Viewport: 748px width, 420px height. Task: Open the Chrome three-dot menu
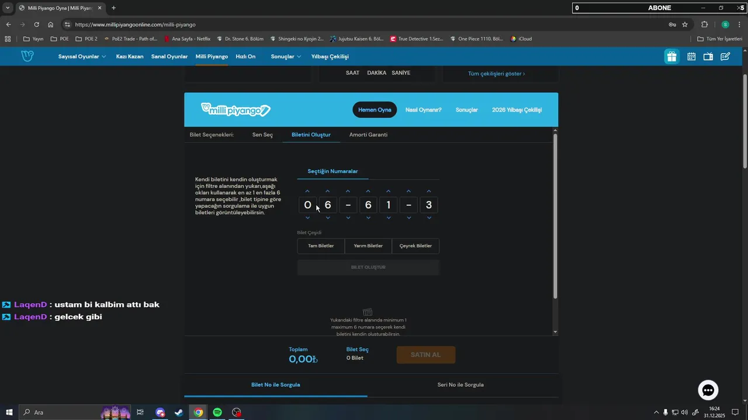[739, 24]
